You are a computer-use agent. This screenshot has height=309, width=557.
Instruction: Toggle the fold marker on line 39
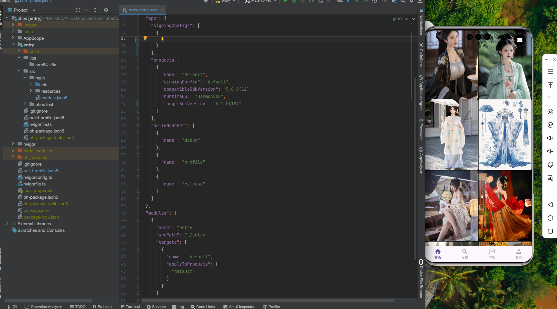coord(139,213)
